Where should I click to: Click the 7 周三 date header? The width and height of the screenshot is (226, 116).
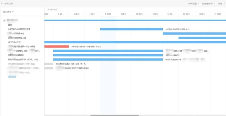(92, 14)
